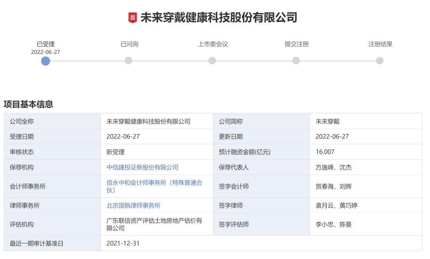Click the 已问询 stage label
This screenshot has height=259, width=430.
(129, 44)
